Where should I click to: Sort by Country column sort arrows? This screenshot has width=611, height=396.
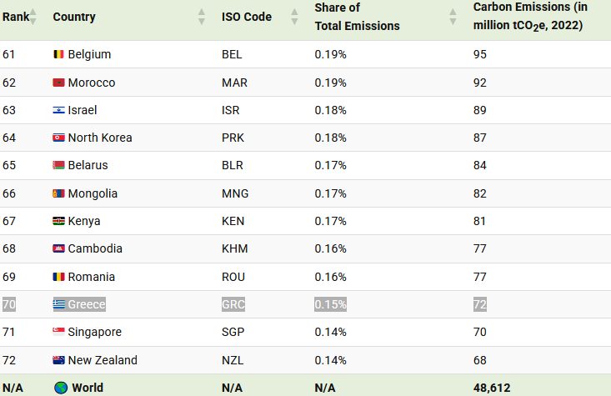pyautogui.click(x=202, y=17)
